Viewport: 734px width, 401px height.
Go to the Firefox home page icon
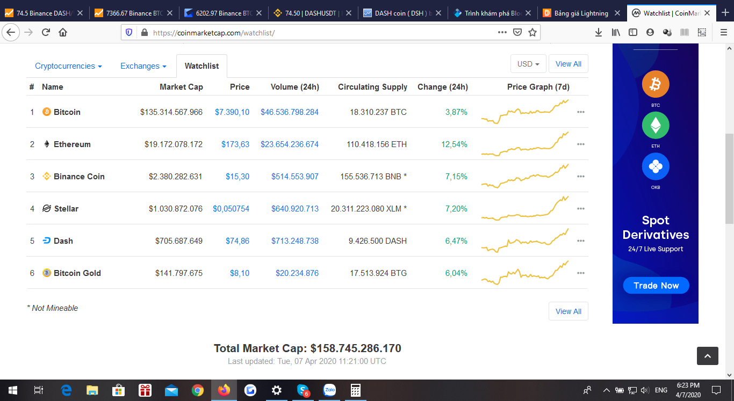(x=63, y=32)
